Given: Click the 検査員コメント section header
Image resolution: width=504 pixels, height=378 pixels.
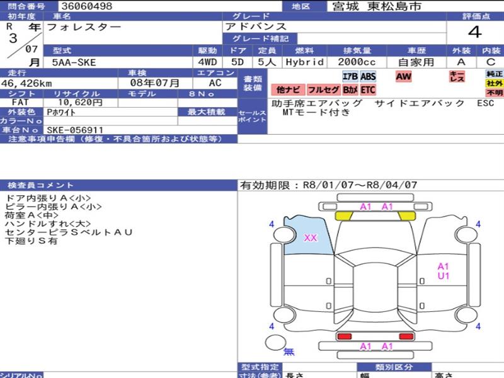Looking at the screenshot, I should 118,185.
